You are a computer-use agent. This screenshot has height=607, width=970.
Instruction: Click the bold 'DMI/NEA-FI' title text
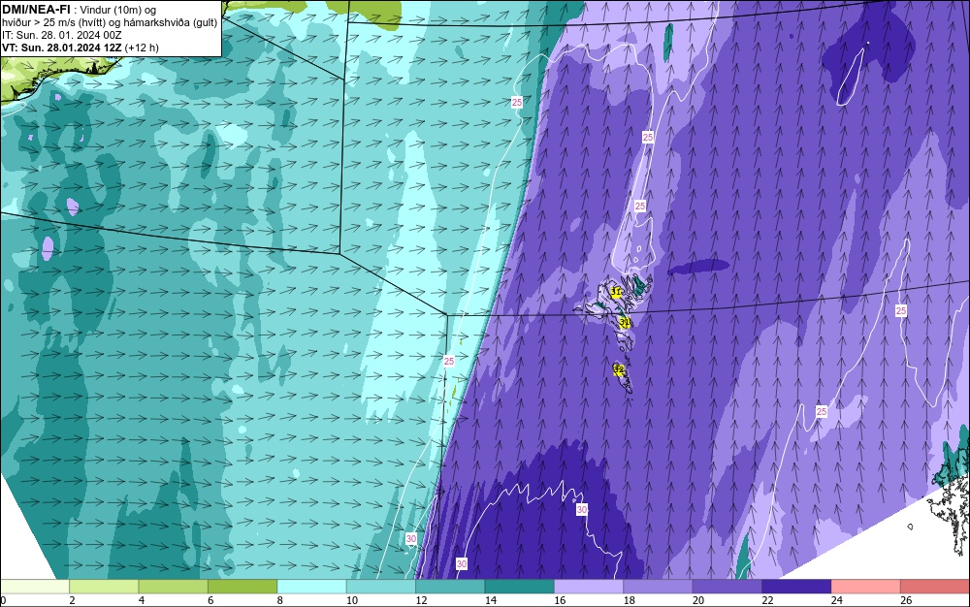pos(36,9)
